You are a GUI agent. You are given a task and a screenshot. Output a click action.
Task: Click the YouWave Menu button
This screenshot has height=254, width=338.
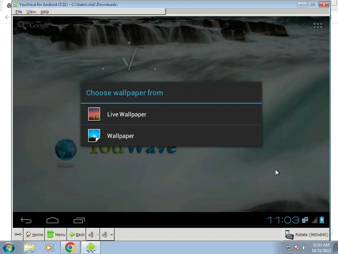[56, 234]
